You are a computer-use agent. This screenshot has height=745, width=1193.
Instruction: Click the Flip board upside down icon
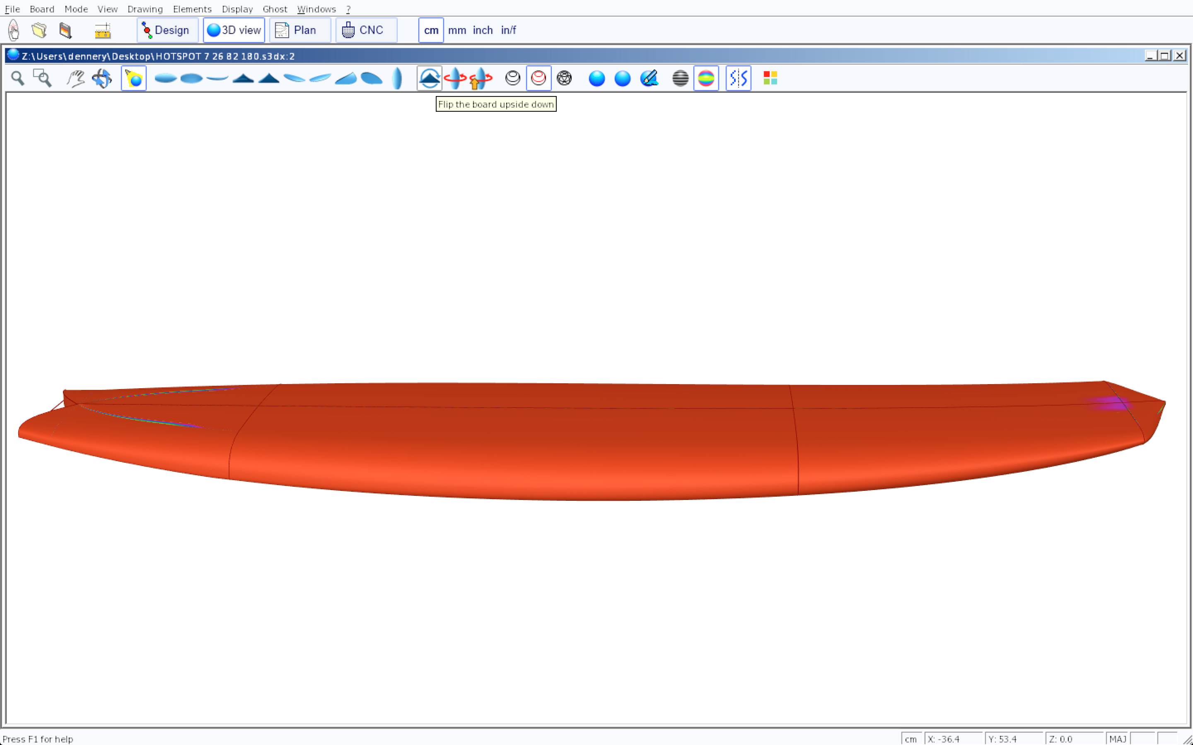pyautogui.click(x=429, y=78)
